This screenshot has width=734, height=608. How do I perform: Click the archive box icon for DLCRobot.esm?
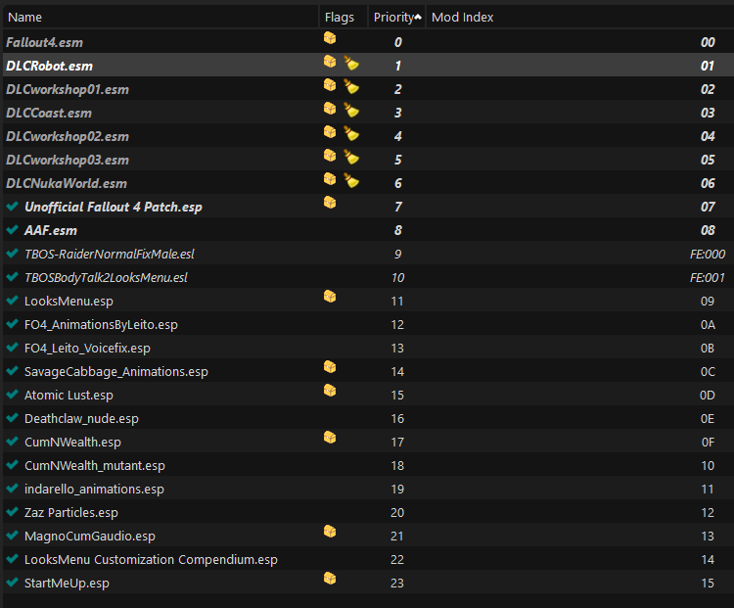coord(330,62)
